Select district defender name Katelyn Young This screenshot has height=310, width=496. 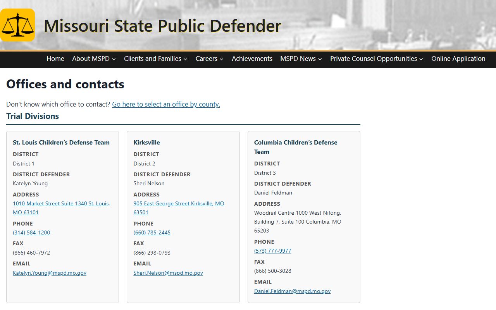click(30, 183)
